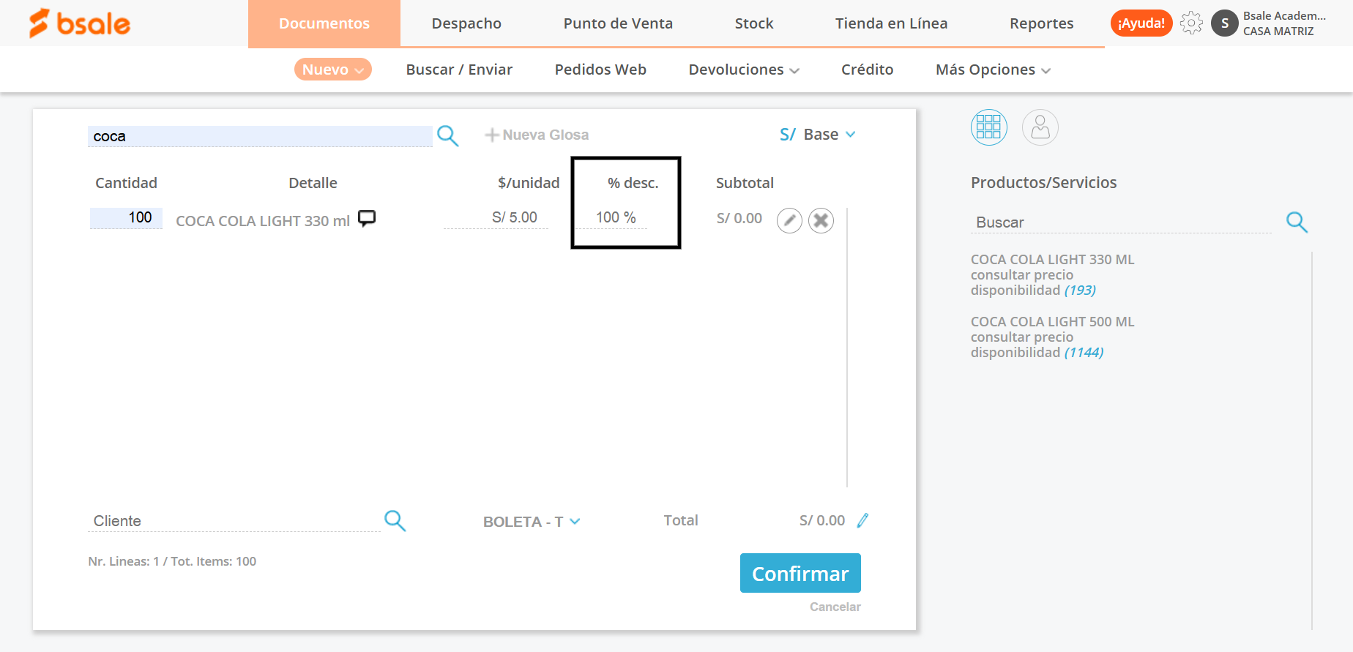Click the ¡Ayuda! button
The image size is (1353, 652).
point(1141,23)
